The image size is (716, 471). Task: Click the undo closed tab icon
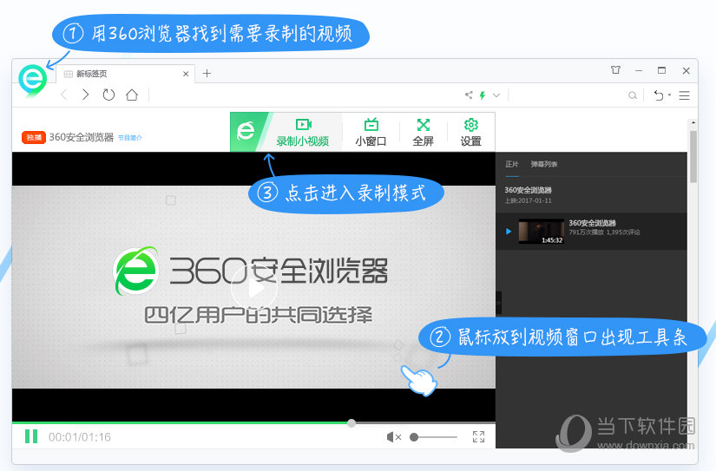[659, 95]
